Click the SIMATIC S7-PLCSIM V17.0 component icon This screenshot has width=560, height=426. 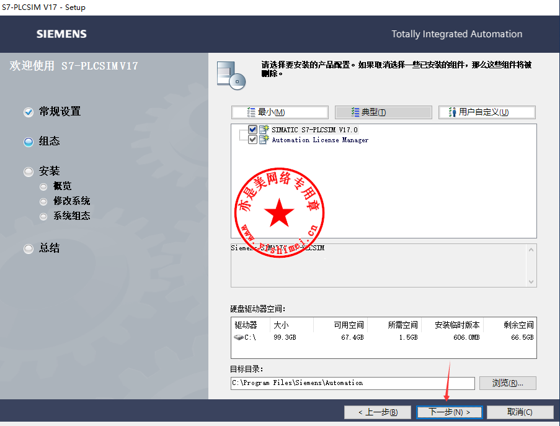point(264,130)
